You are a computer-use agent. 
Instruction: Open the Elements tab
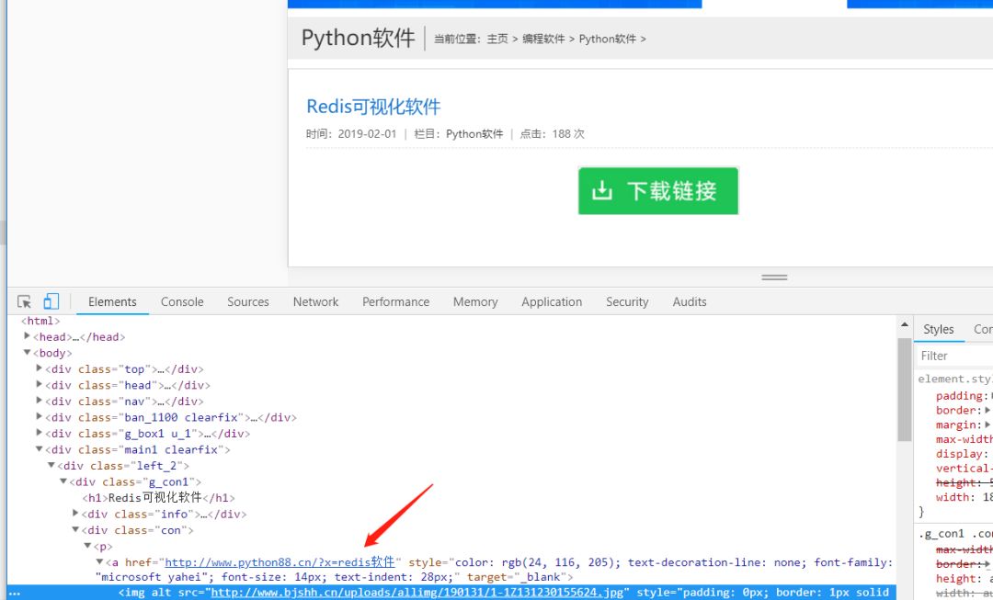pyautogui.click(x=112, y=302)
